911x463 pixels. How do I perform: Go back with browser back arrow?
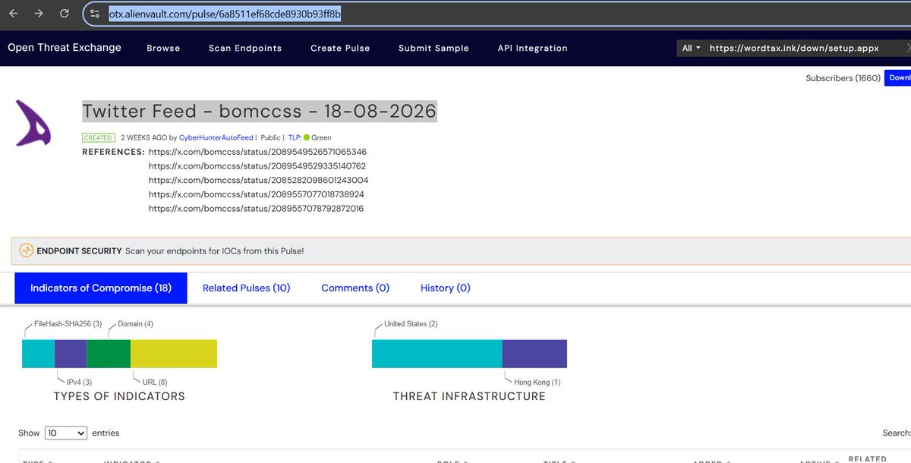[x=14, y=14]
